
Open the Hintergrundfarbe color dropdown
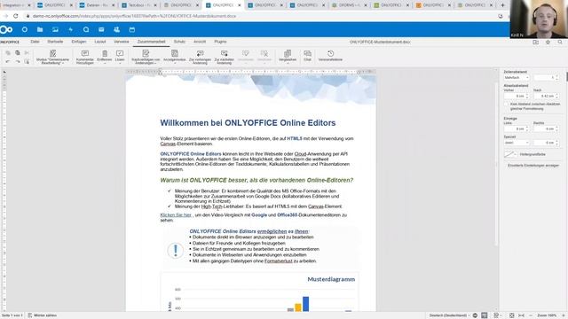click(511, 154)
